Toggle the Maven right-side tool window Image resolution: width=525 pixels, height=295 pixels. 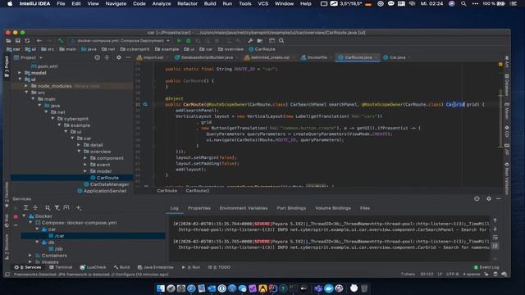coord(507,111)
